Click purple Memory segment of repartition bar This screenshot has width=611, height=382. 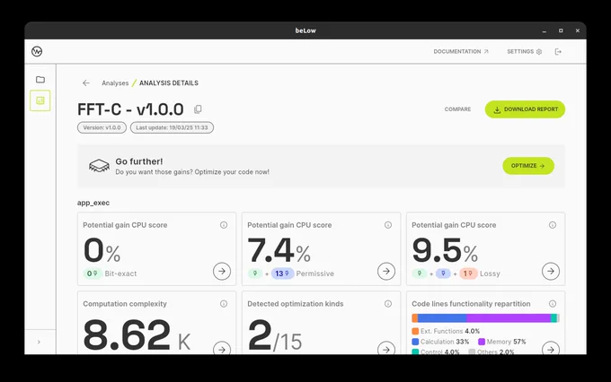click(509, 318)
